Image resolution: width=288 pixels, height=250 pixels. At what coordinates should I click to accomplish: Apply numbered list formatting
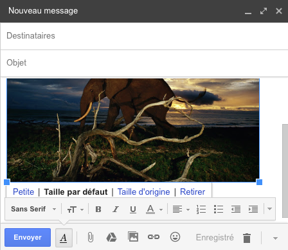point(201,210)
